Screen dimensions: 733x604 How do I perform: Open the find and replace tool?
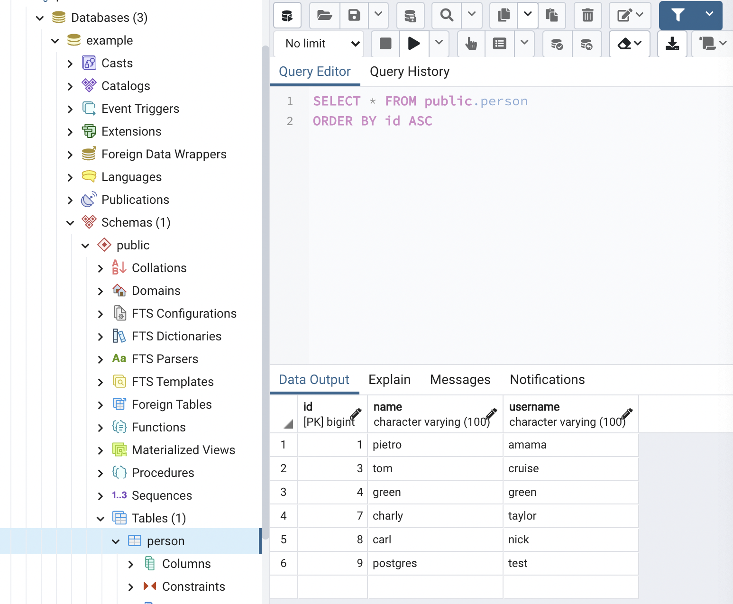(445, 15)
